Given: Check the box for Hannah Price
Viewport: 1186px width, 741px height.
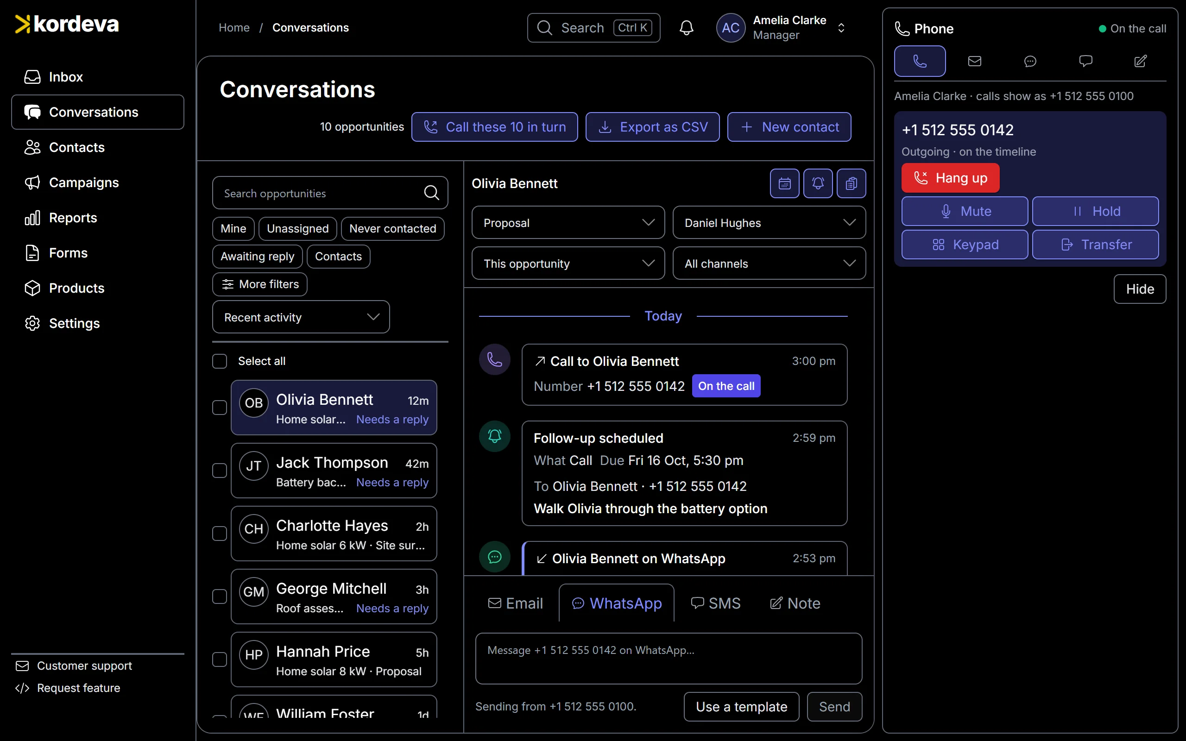Looking at the screenshot, I should 220,659.
